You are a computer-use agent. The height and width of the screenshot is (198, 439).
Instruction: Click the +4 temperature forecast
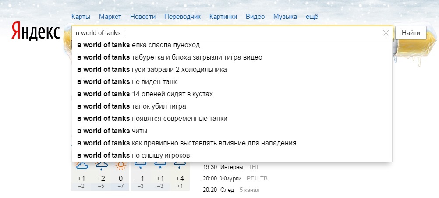point(180,178)
